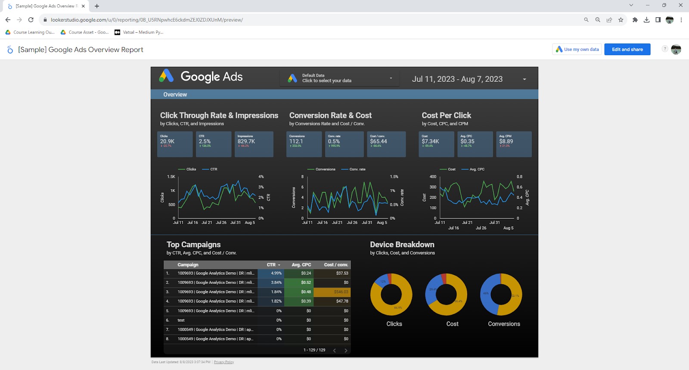Open the Chrome three-dot menu

tap(681, 20)
